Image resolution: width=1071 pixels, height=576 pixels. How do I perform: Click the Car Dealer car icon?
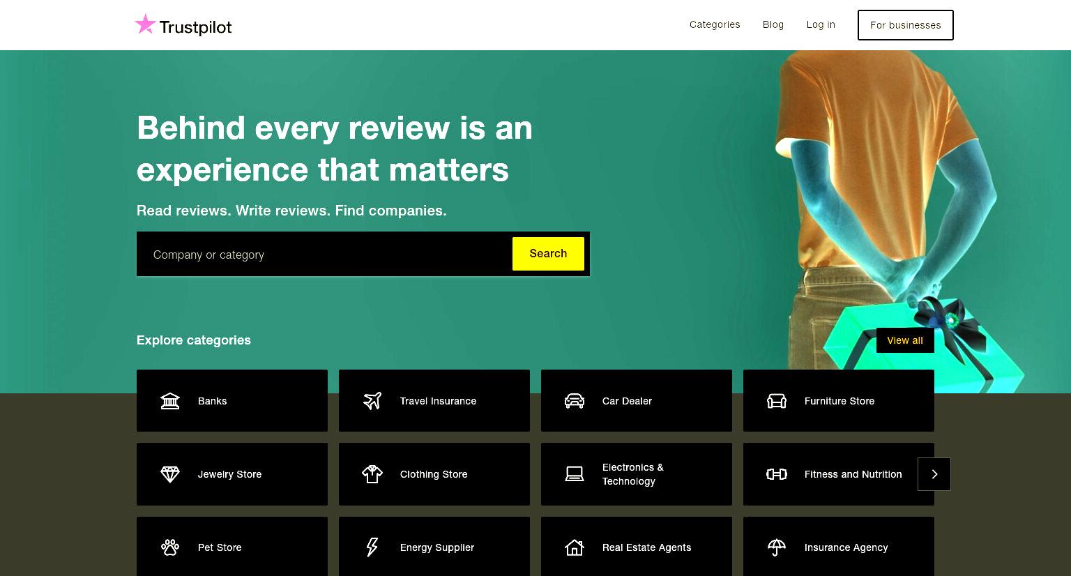[x=575, y=401]
